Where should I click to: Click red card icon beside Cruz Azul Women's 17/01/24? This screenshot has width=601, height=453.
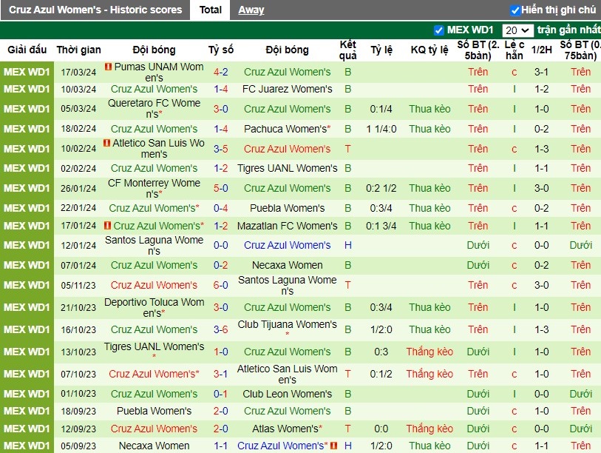click(x=108, y=226)
